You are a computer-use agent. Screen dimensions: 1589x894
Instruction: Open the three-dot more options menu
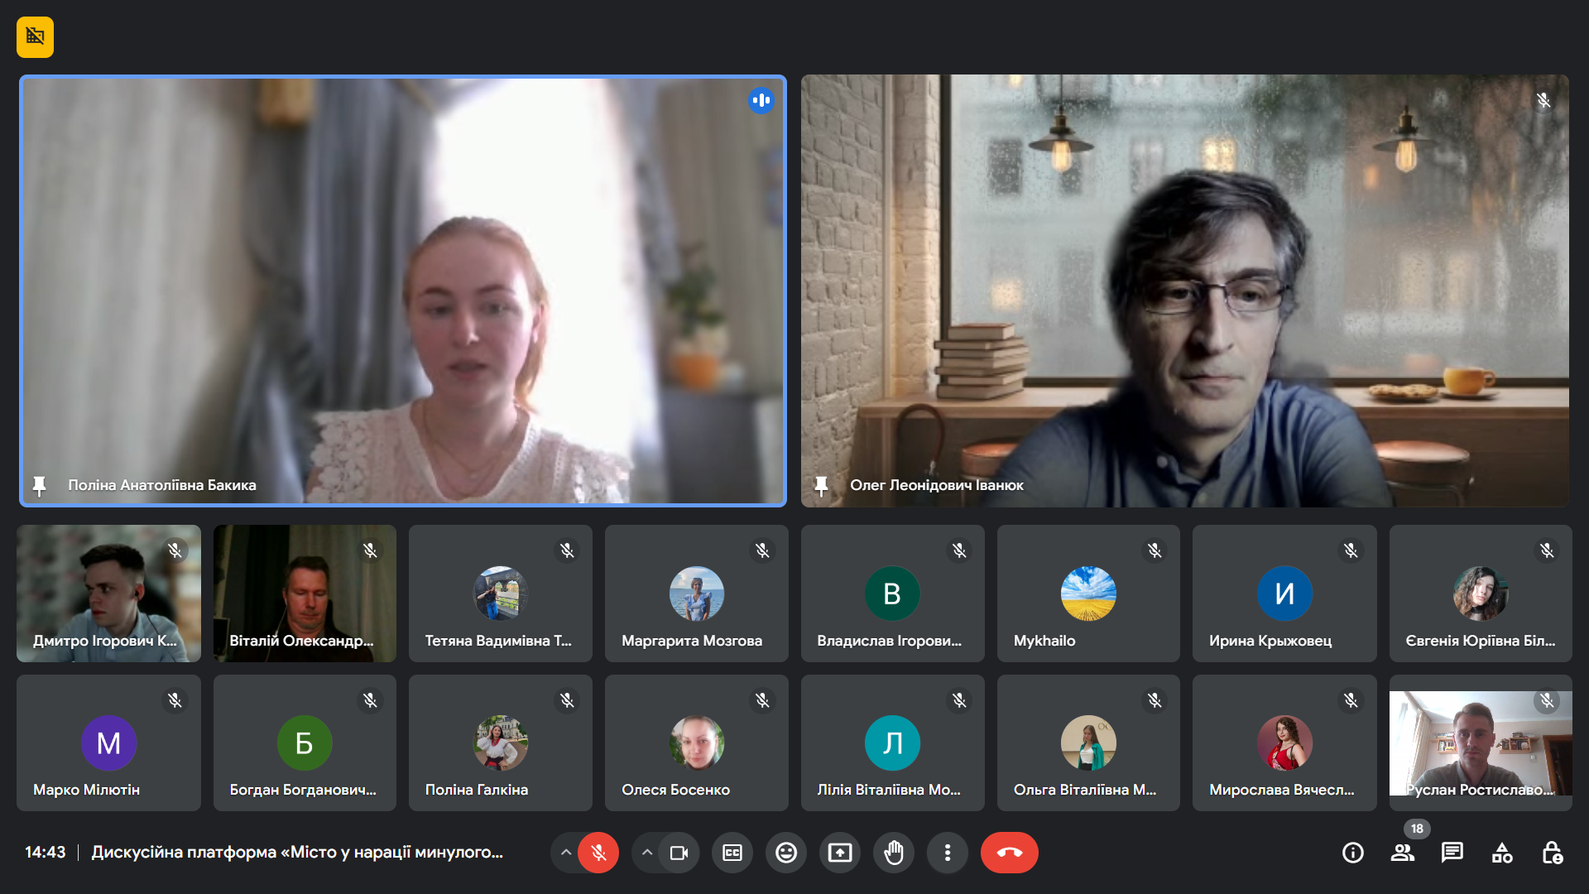[x=947, y=853]
